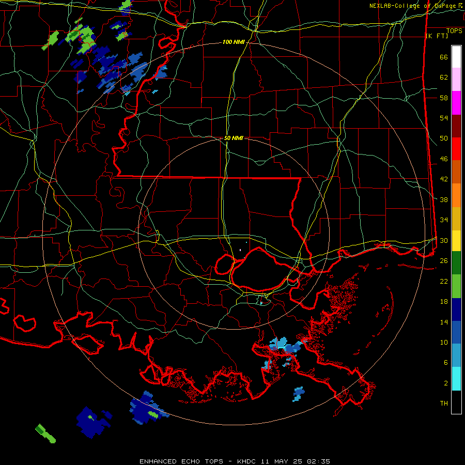Click the "38" legend value
This screenshot has width=465, height=465.
pyautogui.click(x=444, y=199)
